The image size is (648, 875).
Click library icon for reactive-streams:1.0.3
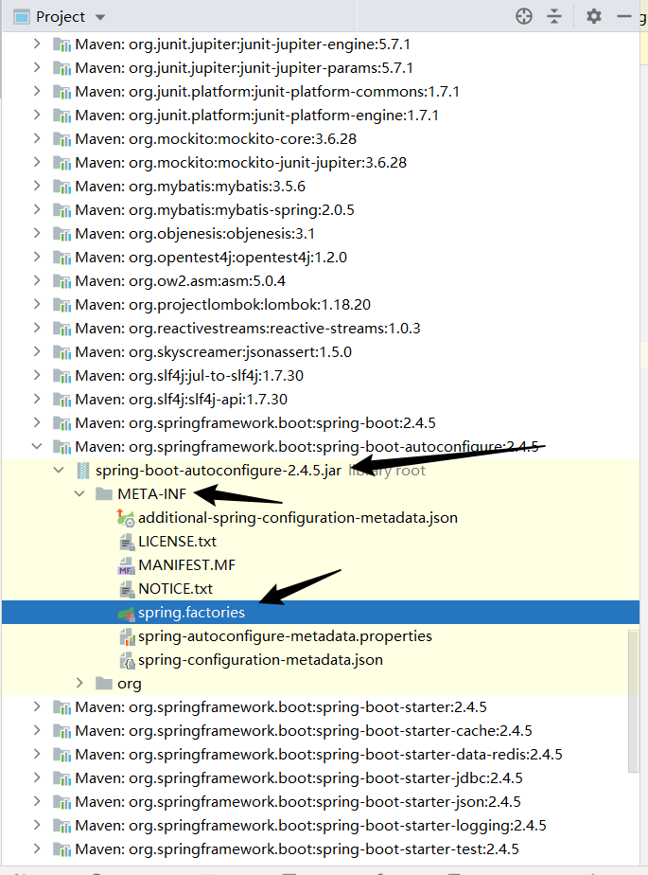tap(61, 329)
